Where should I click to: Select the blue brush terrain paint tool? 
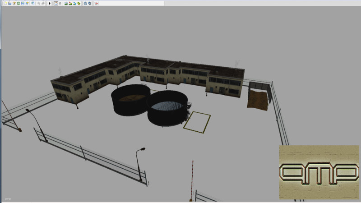point(74,3)
